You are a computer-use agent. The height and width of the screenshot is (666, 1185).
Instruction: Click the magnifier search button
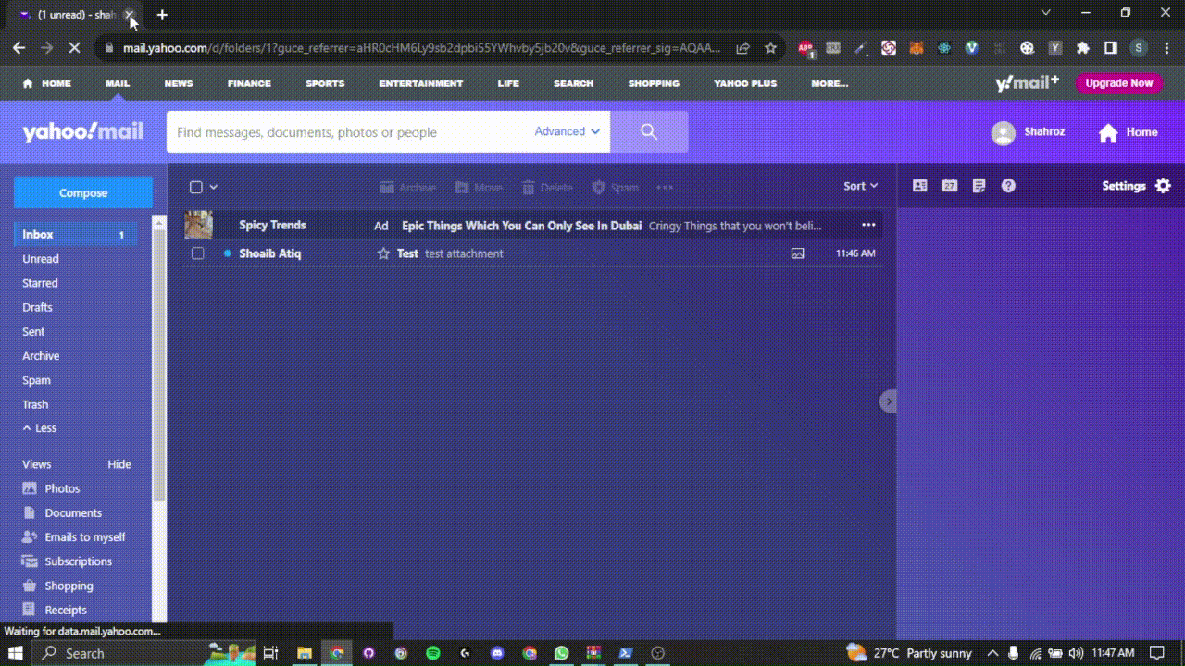click(x=649, y=131)
